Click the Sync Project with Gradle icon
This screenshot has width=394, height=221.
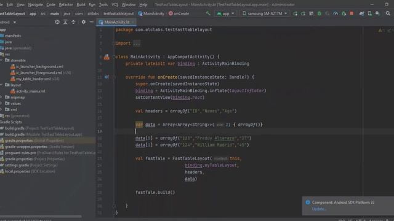tap(361, 14)
